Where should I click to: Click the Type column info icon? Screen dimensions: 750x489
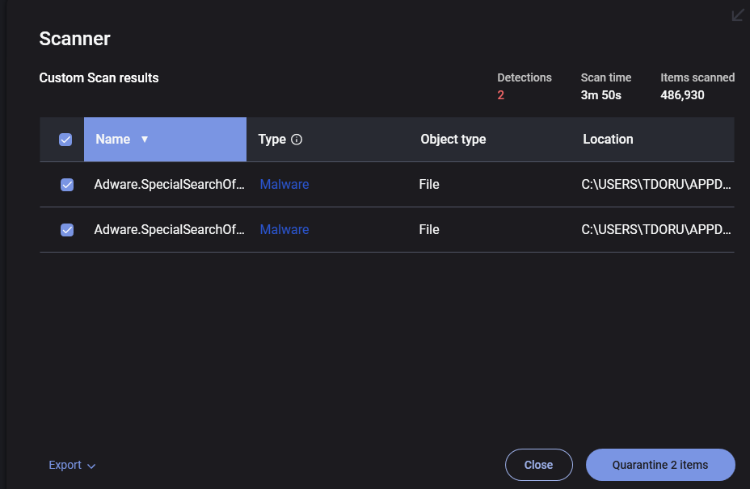click(297, 140)
